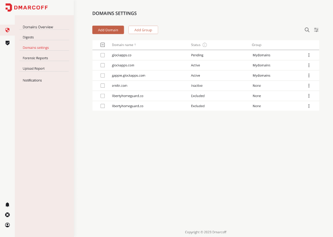
Task: Click the Inactive status of emltr.com
Action: [x=197, y=86]
